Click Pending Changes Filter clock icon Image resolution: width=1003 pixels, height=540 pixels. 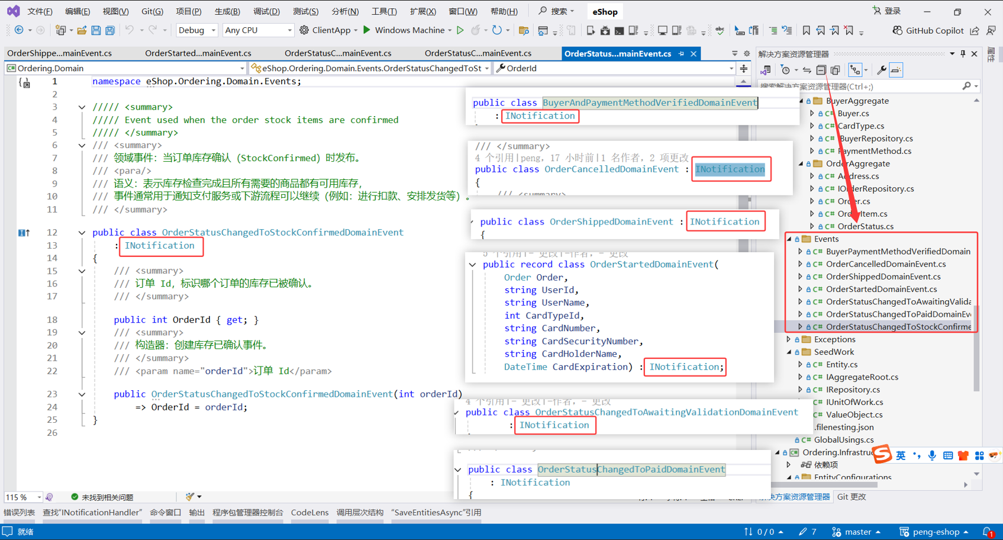pos(785,70)
